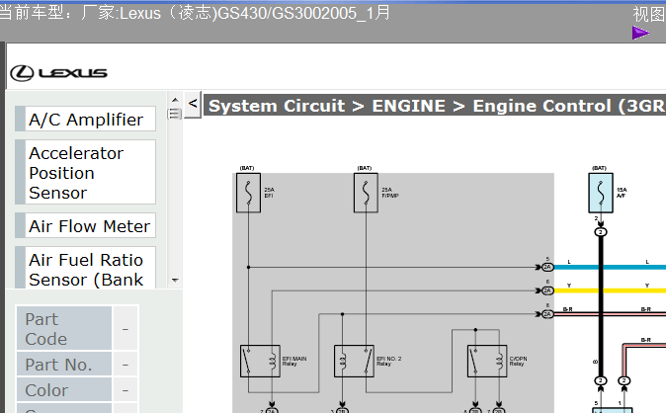This screenshot has height=413, width=666.
Task: Click the C/OPN Relay symbol
Action: (x=487, y=362)
